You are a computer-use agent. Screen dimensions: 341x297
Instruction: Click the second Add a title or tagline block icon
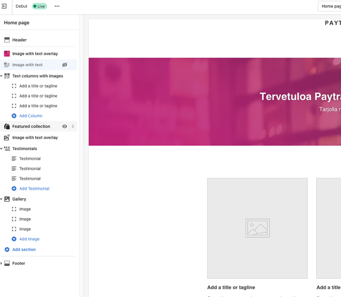point(14,96)
